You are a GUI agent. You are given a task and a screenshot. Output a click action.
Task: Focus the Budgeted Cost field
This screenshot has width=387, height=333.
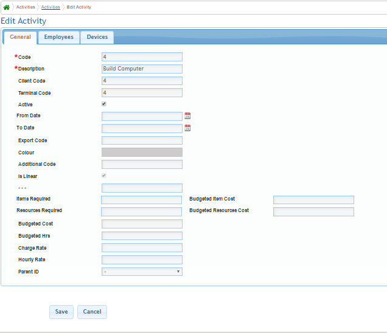(x=142, y=224)
